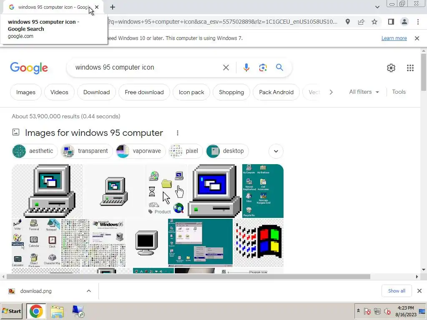Switch to the Images filter
This screenshot has width=427, height=320.
point(25,92)
